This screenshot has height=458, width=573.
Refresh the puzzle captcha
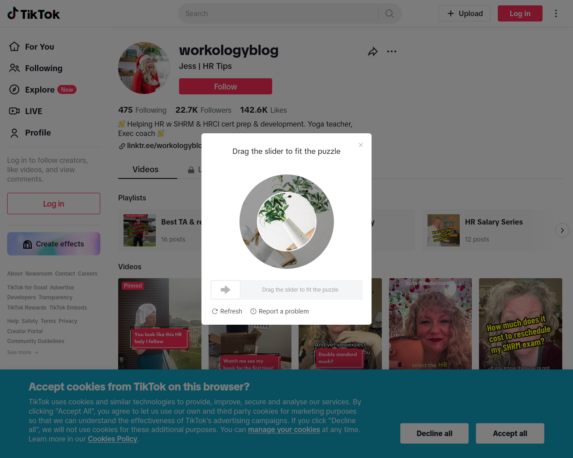pyautogui.click(x=227, y=311)
